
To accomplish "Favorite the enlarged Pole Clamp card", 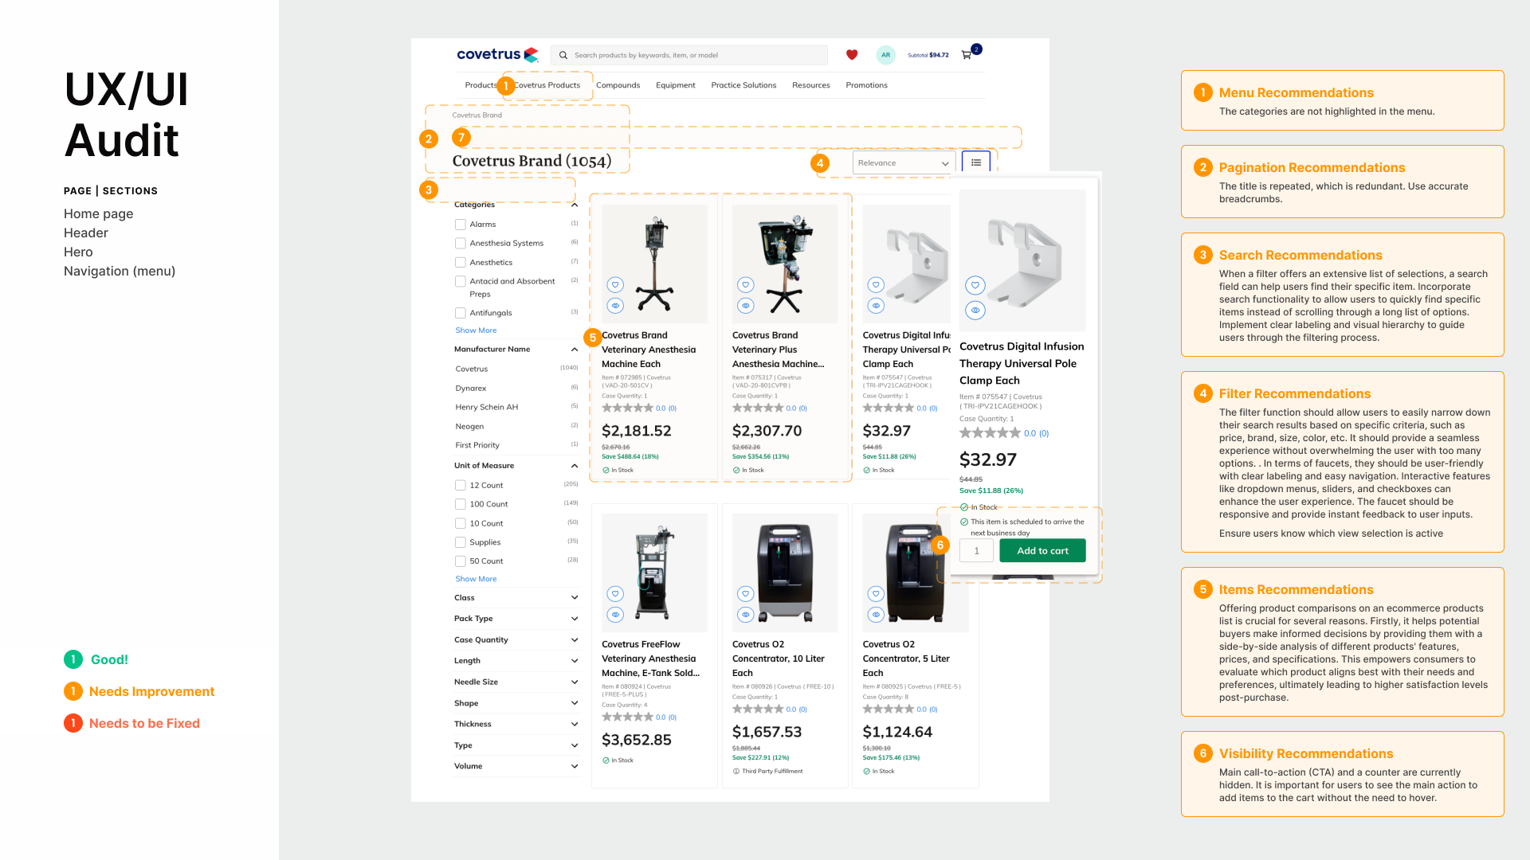I will pyautogui.click(x=975, y=285).
